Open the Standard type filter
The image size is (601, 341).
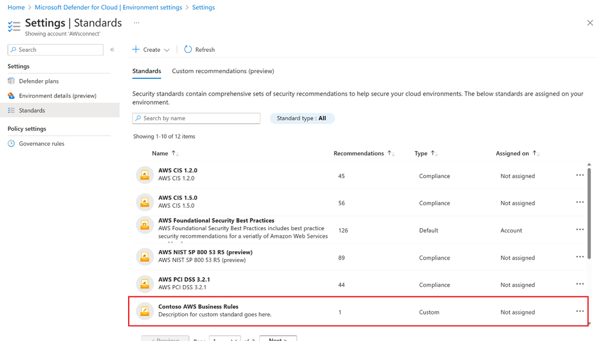click(302, 118)
